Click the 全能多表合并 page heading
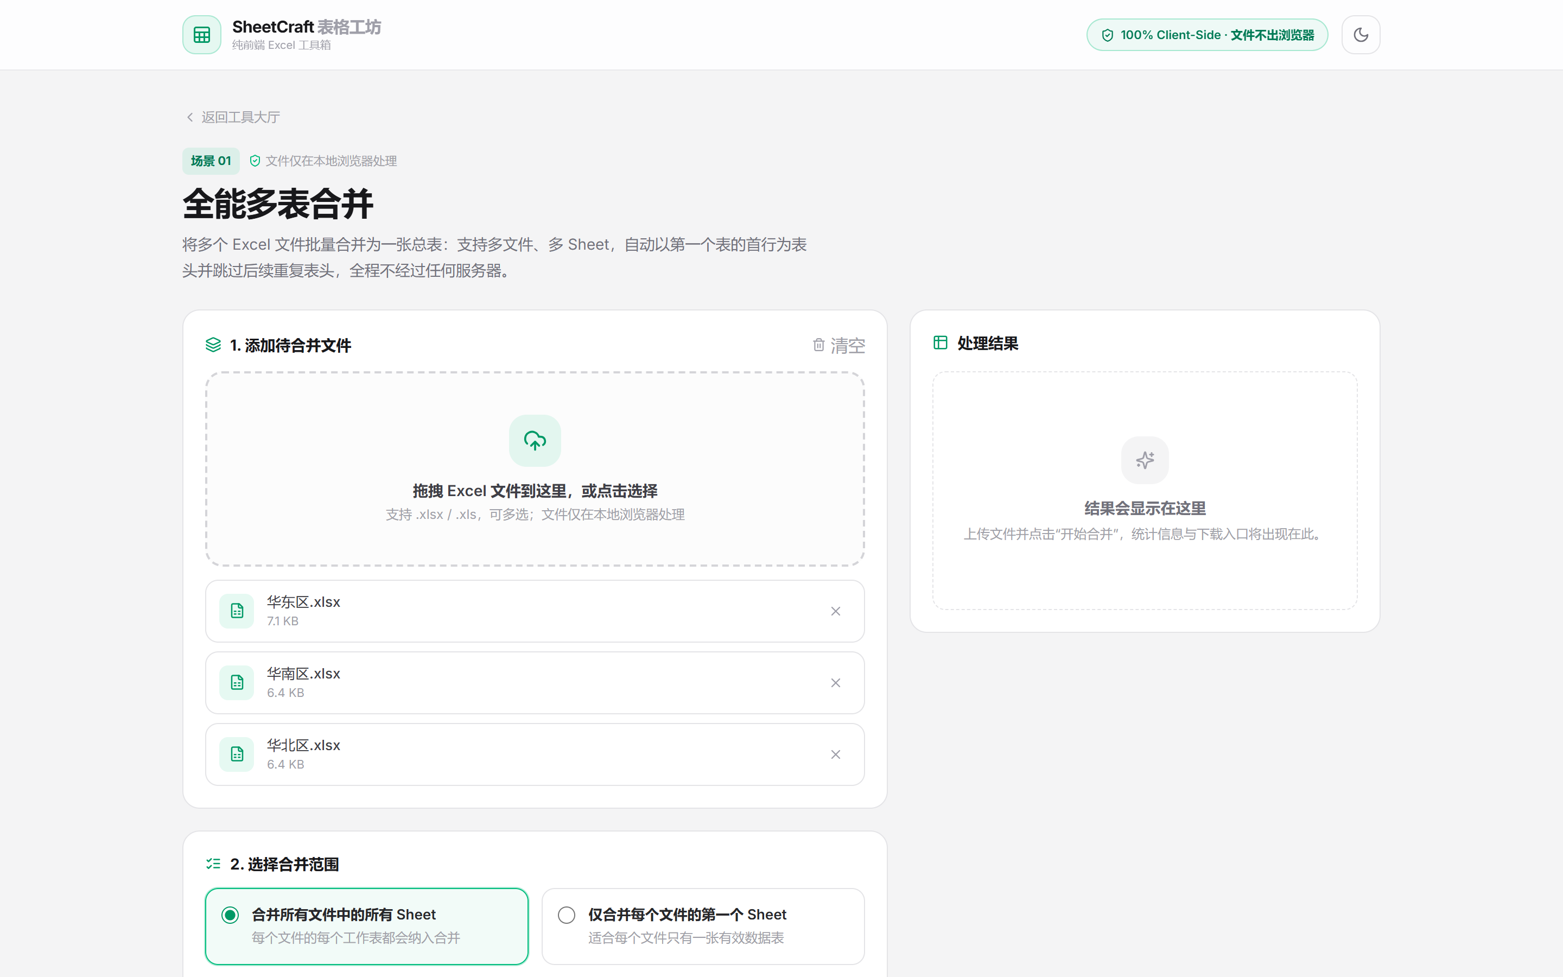Viewport: 1563px width, 977px height. [x=278, y=204]
